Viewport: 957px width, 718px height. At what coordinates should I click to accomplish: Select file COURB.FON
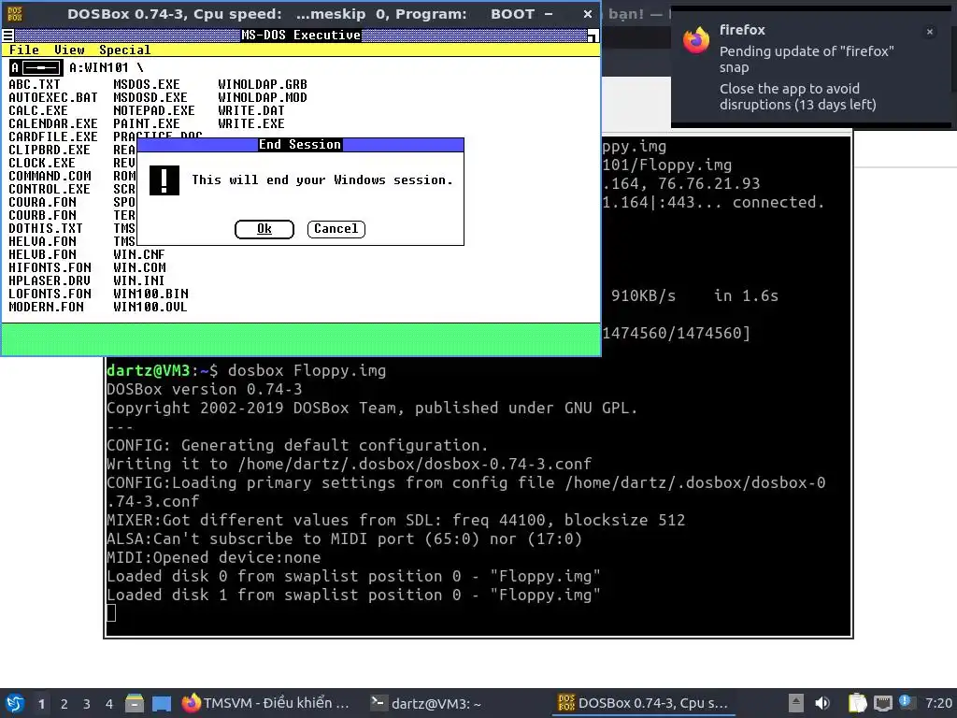(x=42, y=216)
